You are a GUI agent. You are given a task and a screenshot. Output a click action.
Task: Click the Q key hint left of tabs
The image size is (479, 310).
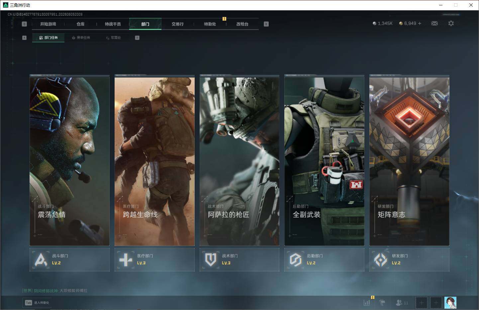pyautogui.click(x=24, y=24)
